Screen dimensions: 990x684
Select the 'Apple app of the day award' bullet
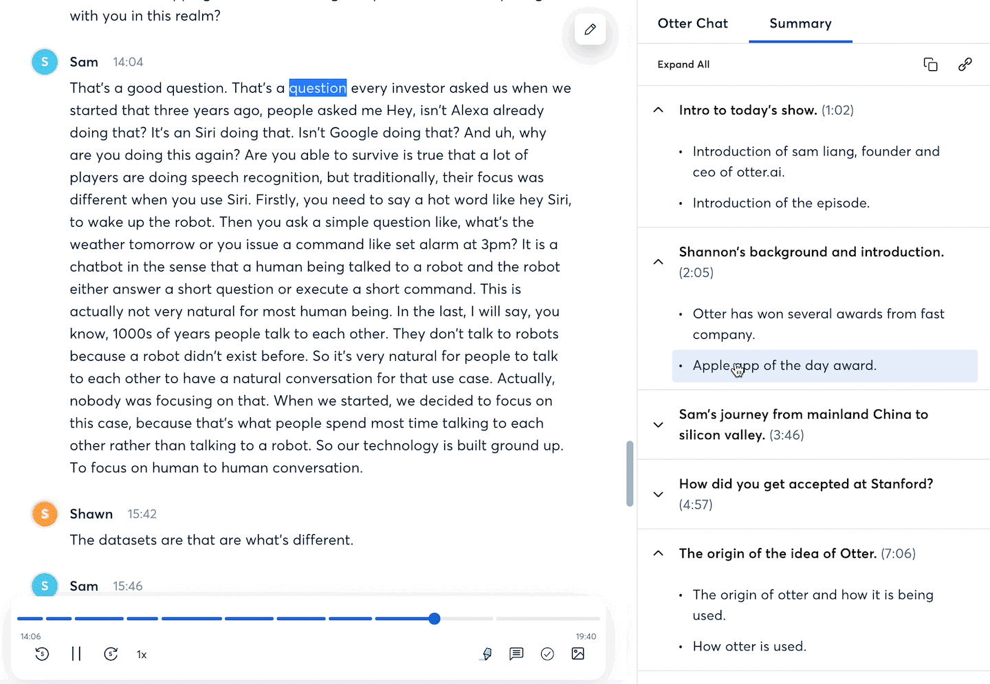(x=784, y=365)
